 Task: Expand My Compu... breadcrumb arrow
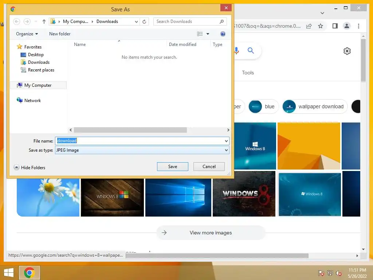(x=92, y=22)
